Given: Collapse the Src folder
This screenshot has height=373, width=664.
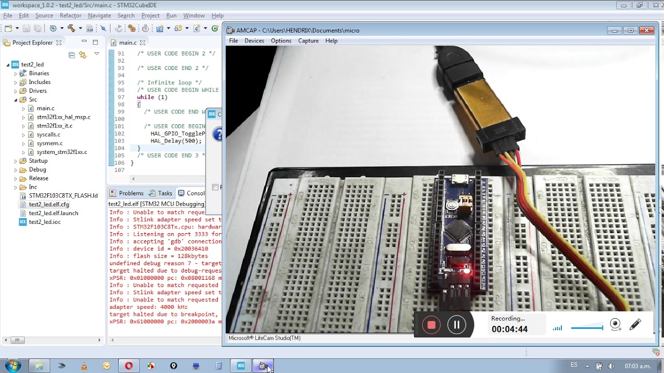Looking at the screenshot, I should 16,99.
